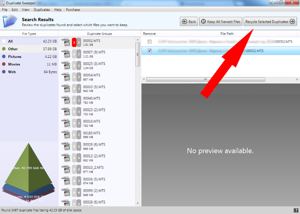
Task: Click the green pyramid chart segment
Action: click(29, 164)
